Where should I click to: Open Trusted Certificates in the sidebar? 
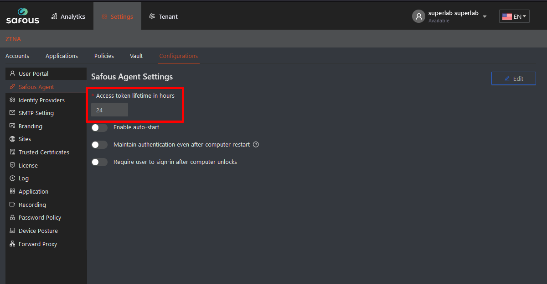[x=44, y=152]
